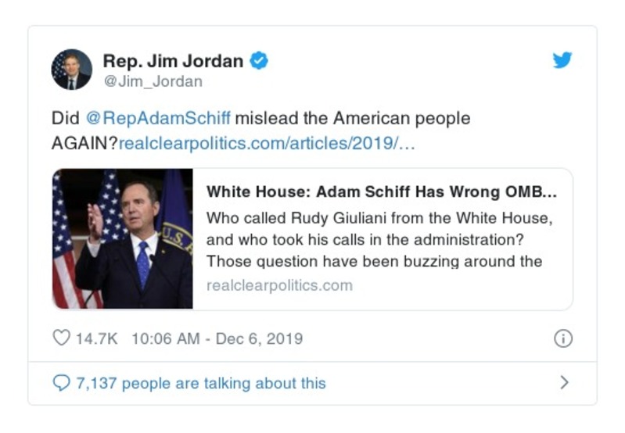Screen dimensions: 625x433
Task: Click the blue verified badge
Action: 259,60
